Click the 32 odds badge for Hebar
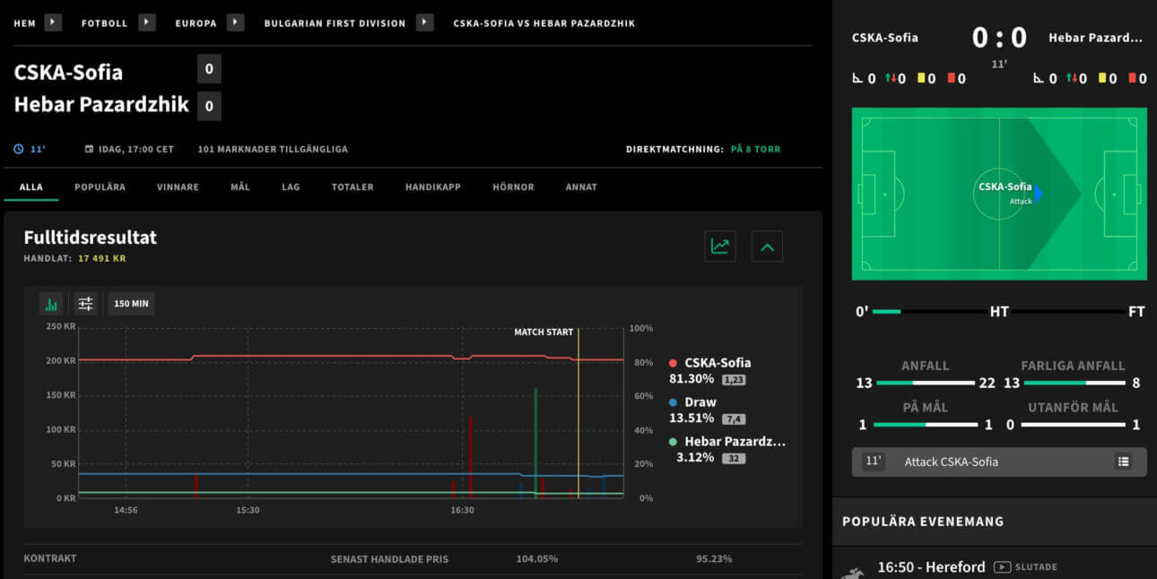 (x=735, y=459)
